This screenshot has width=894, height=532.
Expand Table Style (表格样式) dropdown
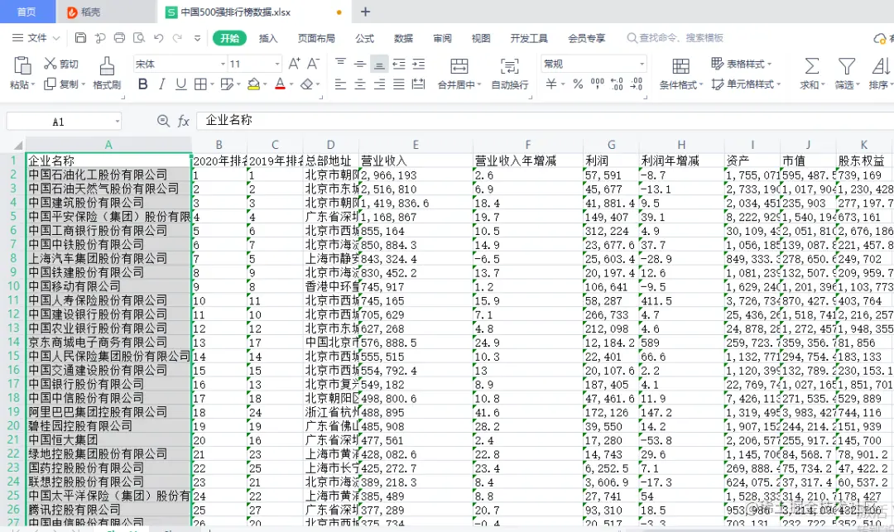tap(769, 64)
